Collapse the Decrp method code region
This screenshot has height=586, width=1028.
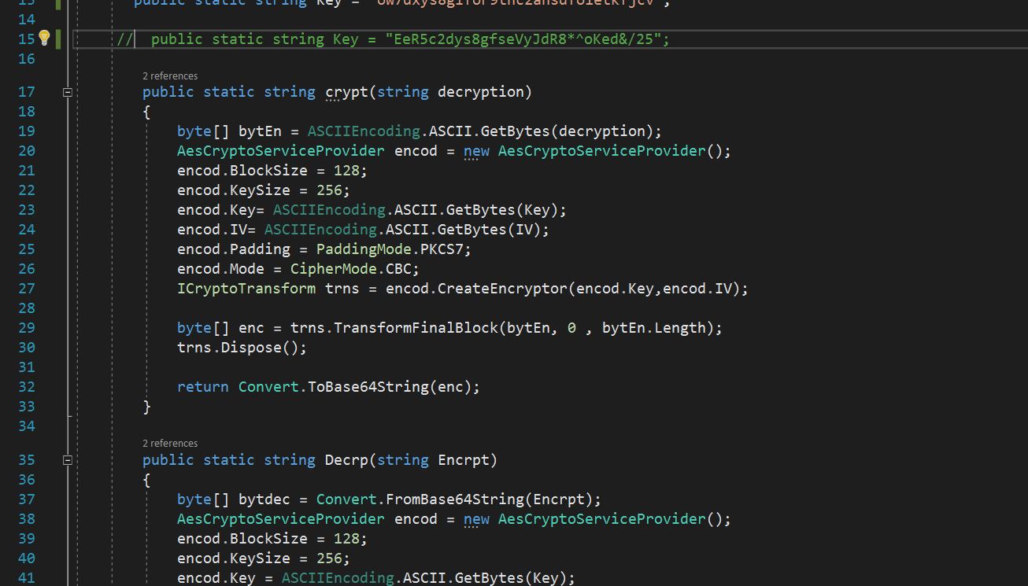68,460
